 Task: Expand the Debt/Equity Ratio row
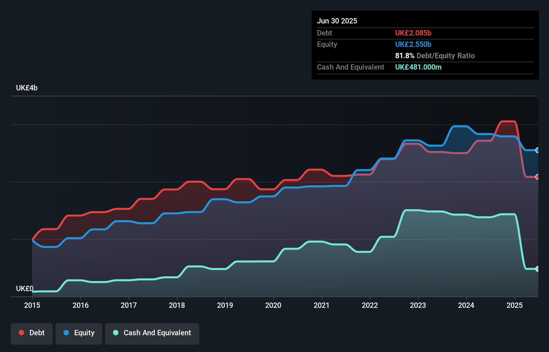pyautogui.click(x=435, y=56)
